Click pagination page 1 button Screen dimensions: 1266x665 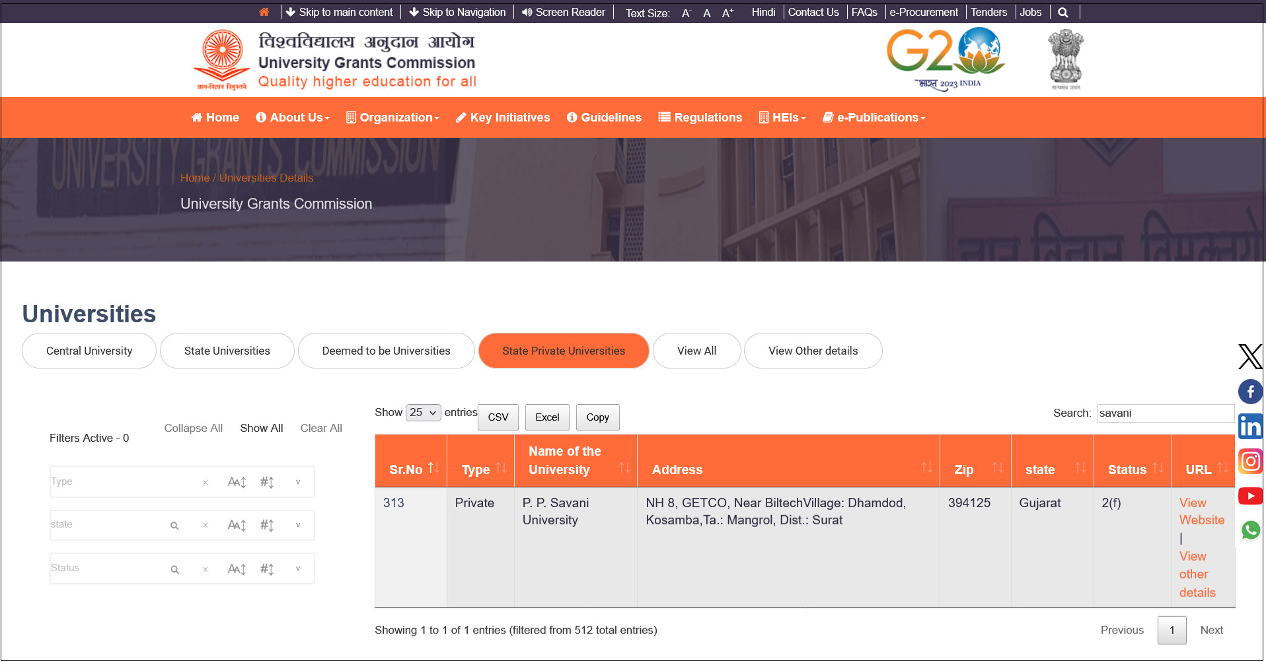point(1172,630)
